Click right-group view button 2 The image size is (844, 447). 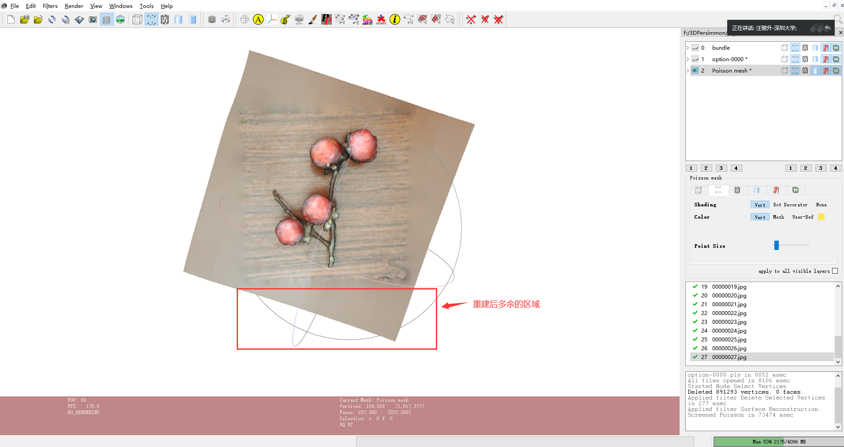(x=806, y=168)
